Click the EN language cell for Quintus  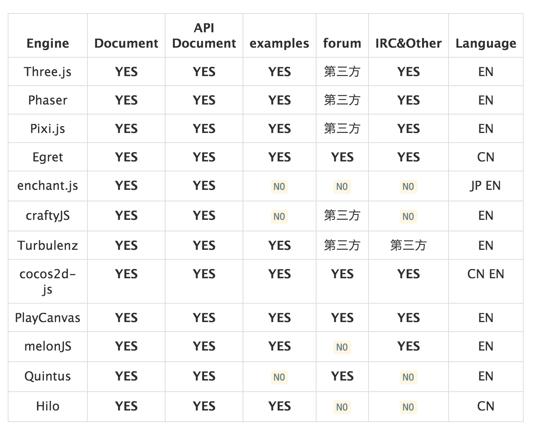click(x=486, y=376)
